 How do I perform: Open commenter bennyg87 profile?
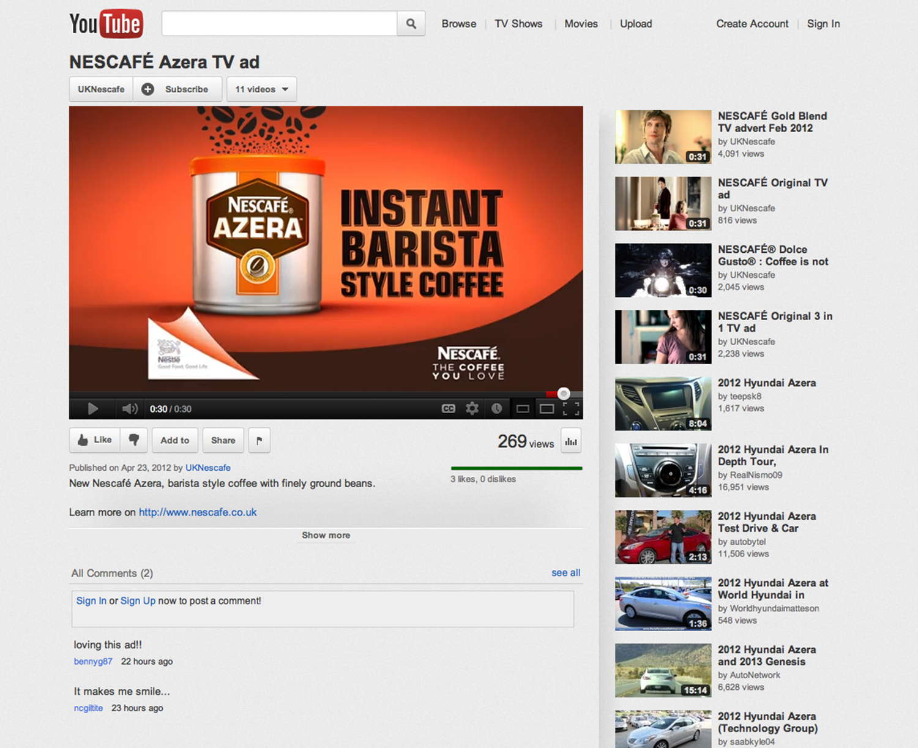point(93,662)
